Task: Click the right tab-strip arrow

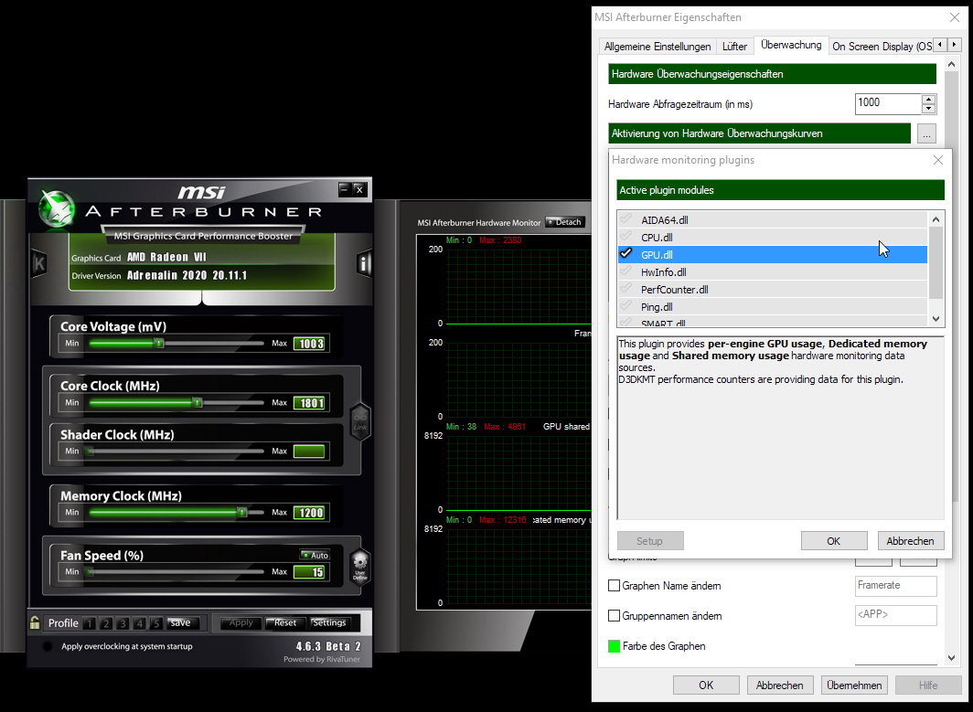Action: click(x=955, y=44)
